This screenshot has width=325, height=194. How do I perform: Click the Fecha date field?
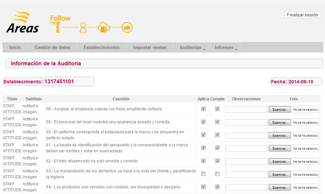[x=305, y=82]
